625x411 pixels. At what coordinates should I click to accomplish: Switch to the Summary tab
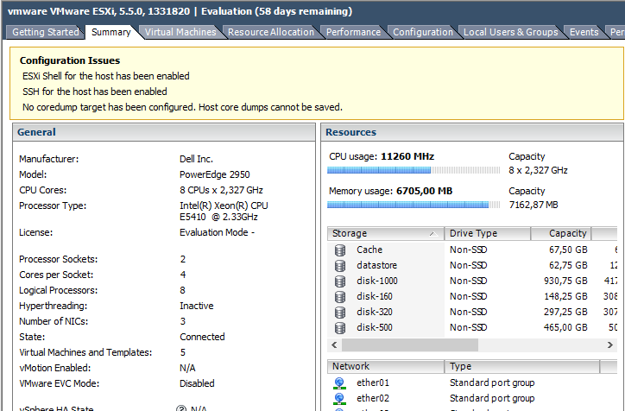pyautogui.click(x=111, y=32)
